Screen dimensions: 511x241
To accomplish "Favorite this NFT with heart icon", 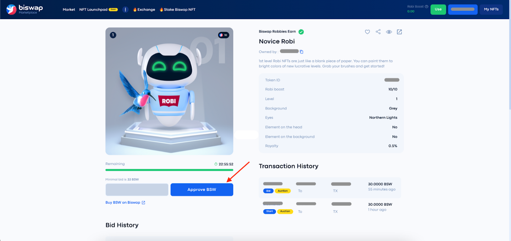I will tap(367, 32).
